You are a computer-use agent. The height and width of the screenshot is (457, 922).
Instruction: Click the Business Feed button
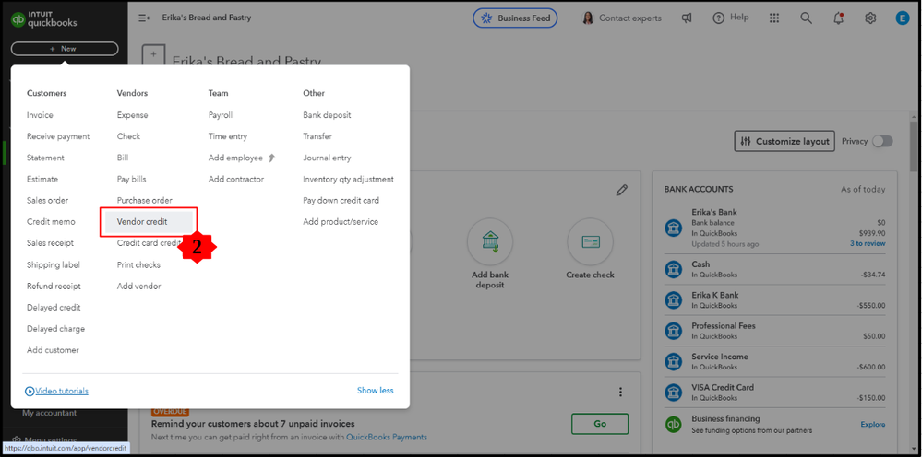coord(515,18)
